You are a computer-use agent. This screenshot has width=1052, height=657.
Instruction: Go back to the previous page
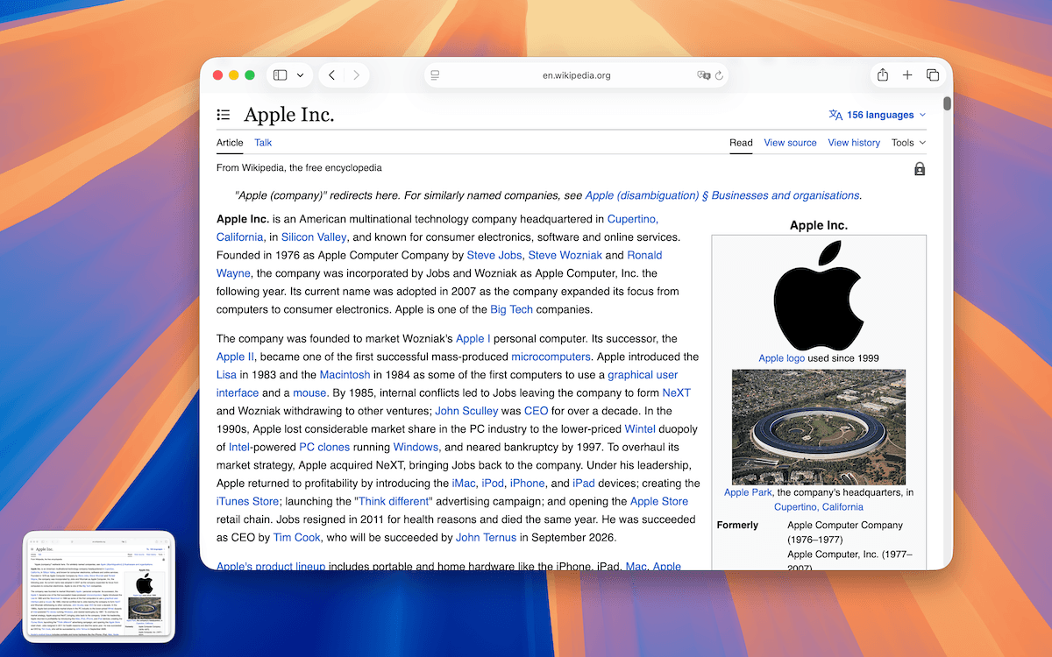331,75
